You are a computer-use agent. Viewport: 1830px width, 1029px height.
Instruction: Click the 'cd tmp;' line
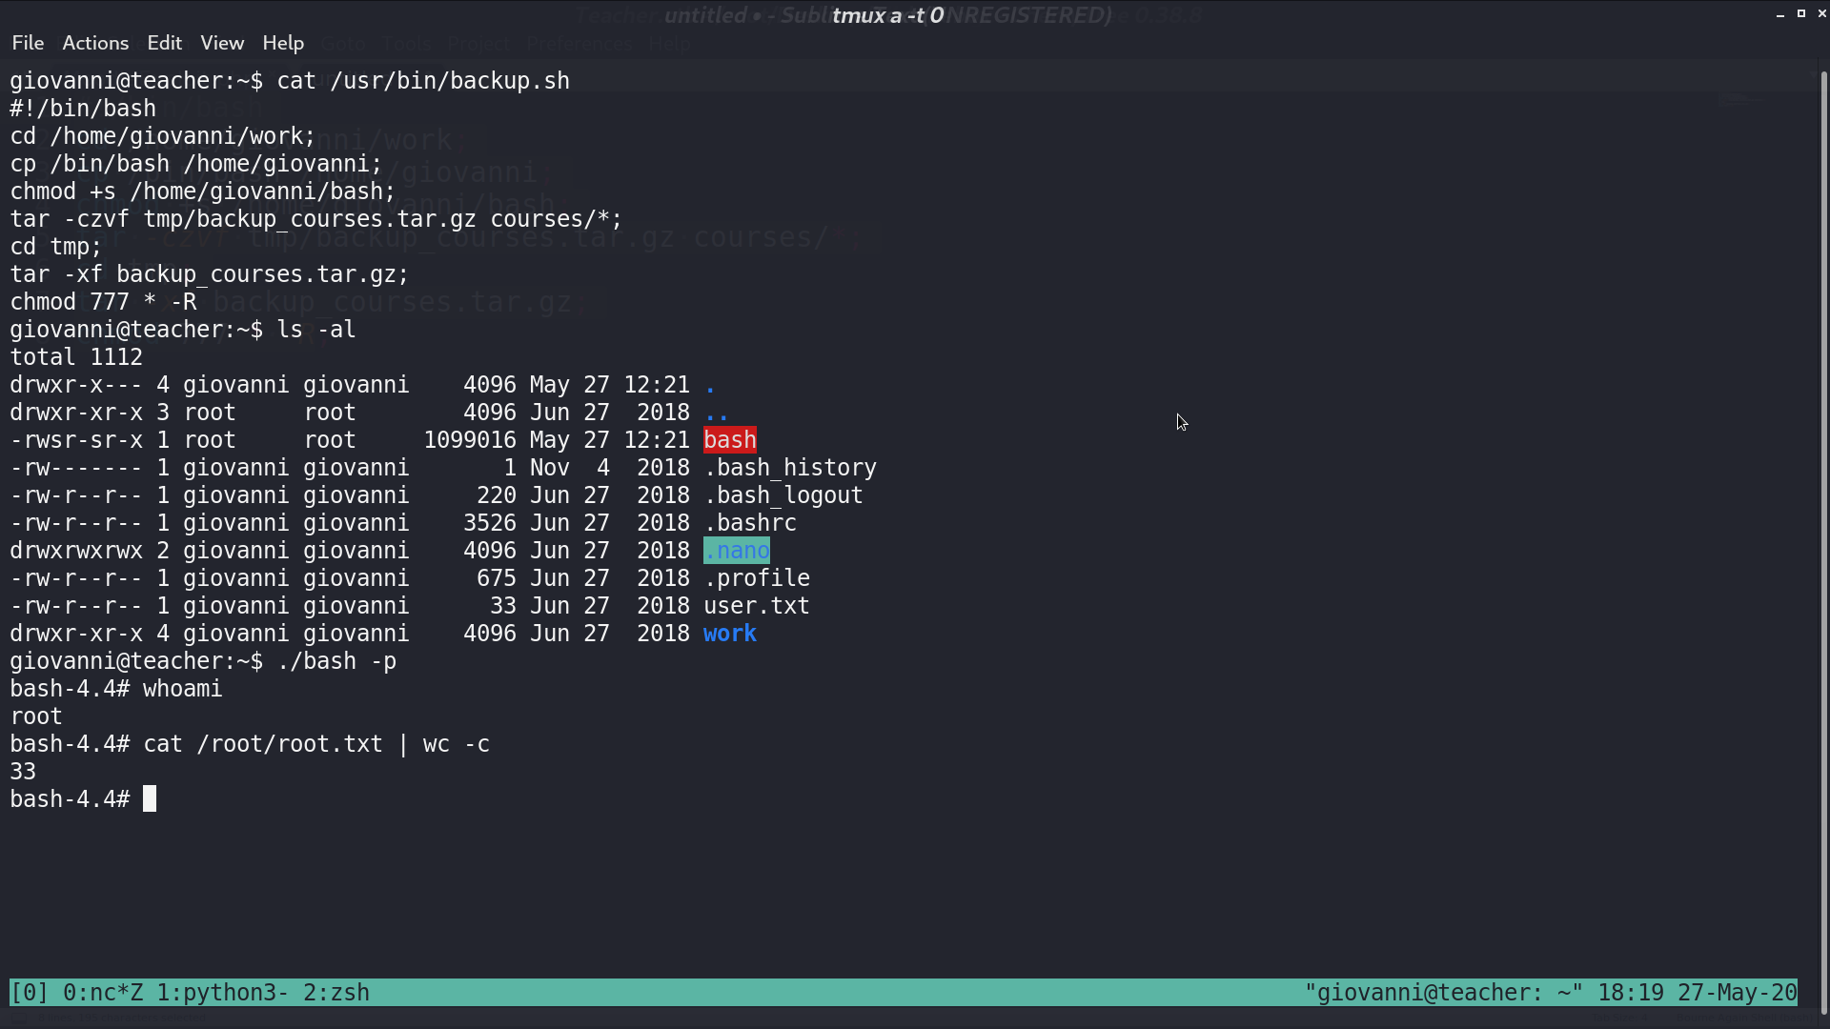[x=56, y=247]
